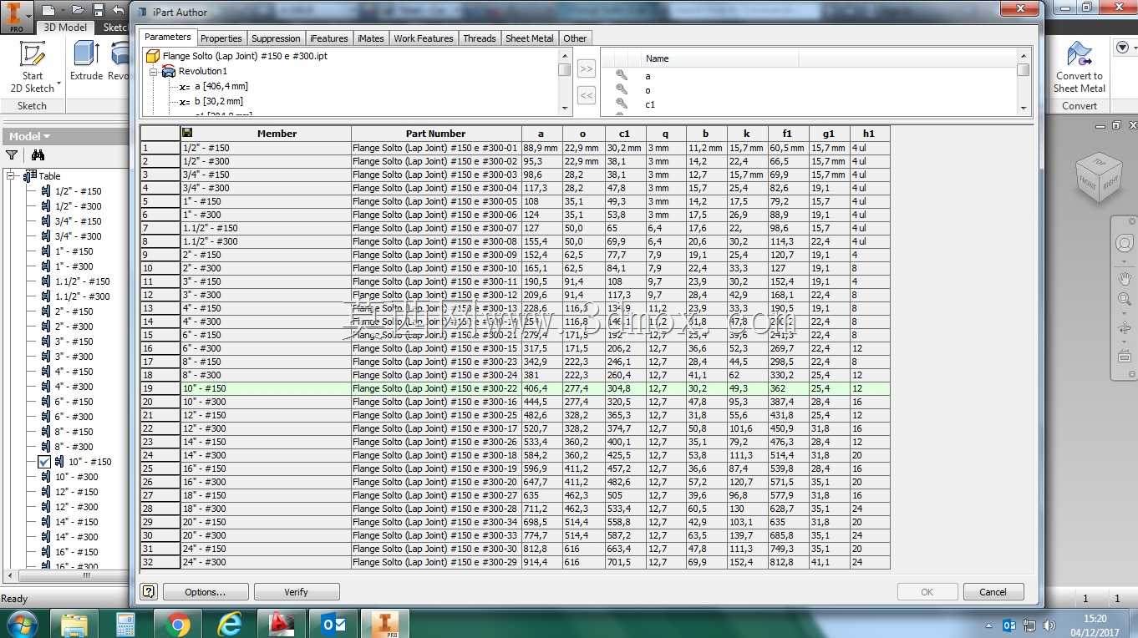Viewport: 1138px width, 638px height.
Task: Click the Remove parameter (<<) arrow button
Action: click(x=587, y=95)
